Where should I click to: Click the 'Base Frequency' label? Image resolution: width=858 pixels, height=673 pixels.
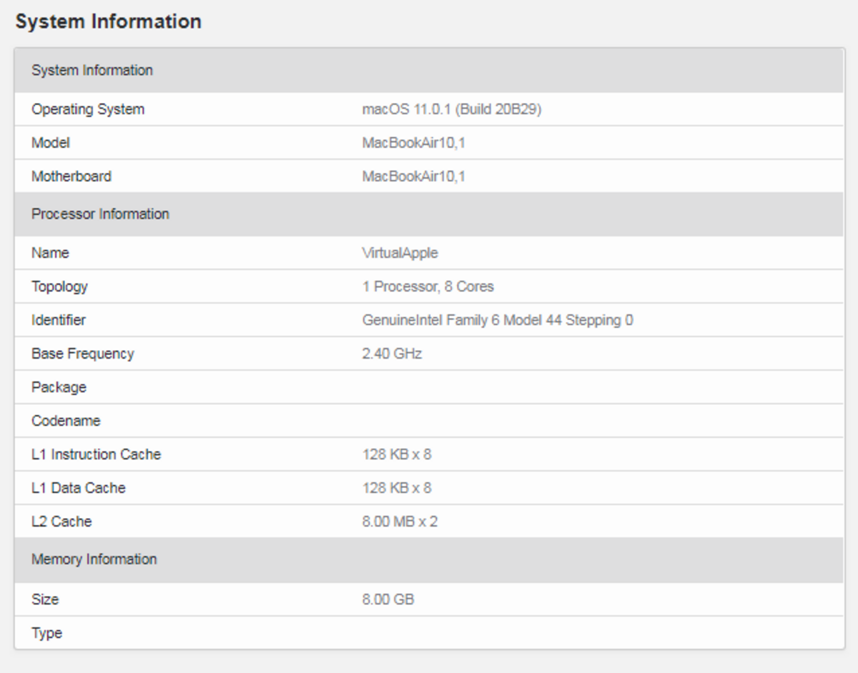click(x=83, y=354)
